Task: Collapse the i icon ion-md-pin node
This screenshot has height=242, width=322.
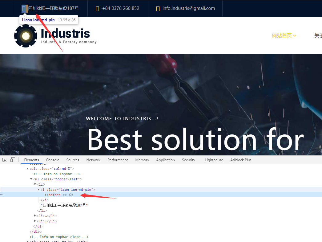Action: pos(38,190)
